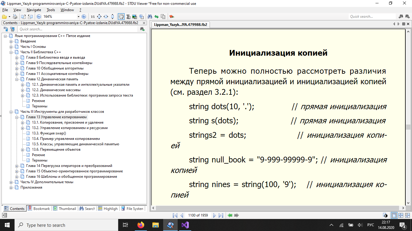Fit page height icon
The height and width of the screenshot is (231, 412).
113,17
